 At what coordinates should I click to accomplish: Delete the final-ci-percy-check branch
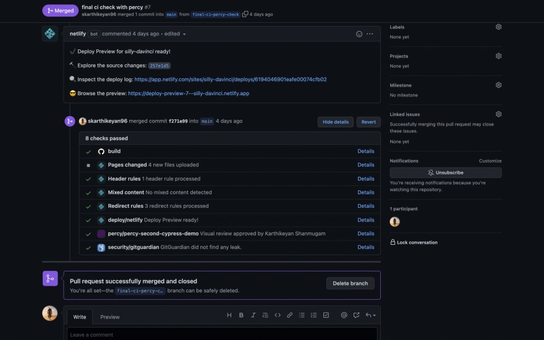point(350,284)
